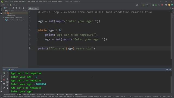Screen dimensions: 174x98
Task: Pin the Run tab with pin icon
Action: point(4,88)
